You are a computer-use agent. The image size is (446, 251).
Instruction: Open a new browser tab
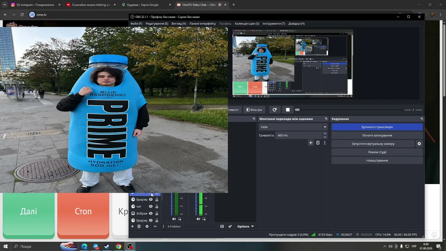tap(233, 5)
